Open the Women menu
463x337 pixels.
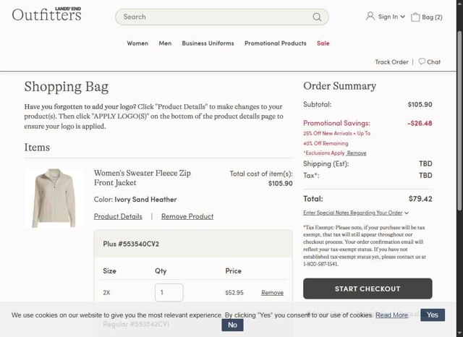(x=137, y=43)
